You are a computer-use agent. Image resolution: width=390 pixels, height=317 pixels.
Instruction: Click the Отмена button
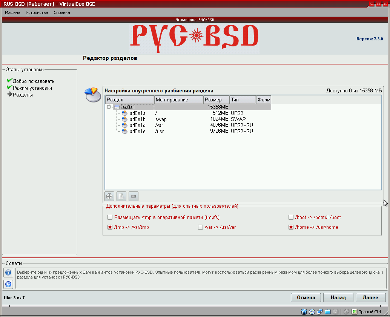(x=306, y=298)
